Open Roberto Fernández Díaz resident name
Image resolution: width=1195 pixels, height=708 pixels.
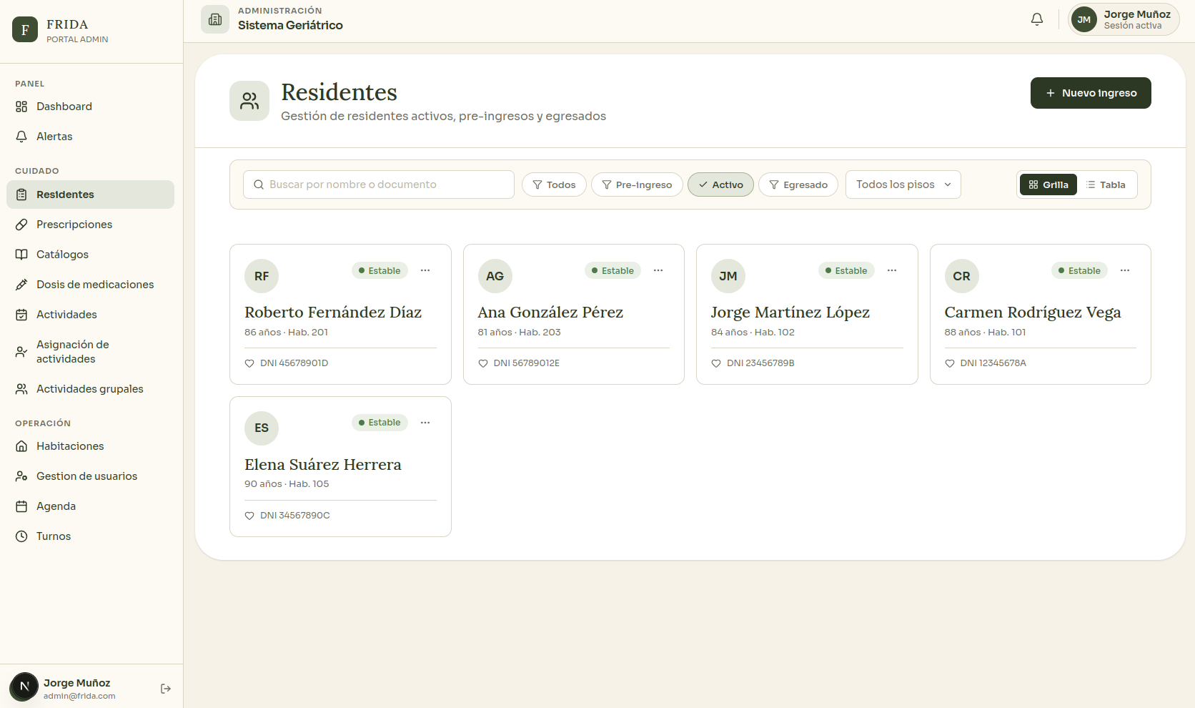click(333, 313)
